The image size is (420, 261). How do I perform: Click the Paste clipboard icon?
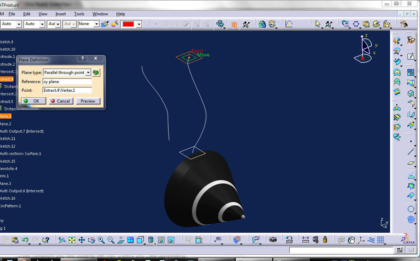click(x=15, y=240)
